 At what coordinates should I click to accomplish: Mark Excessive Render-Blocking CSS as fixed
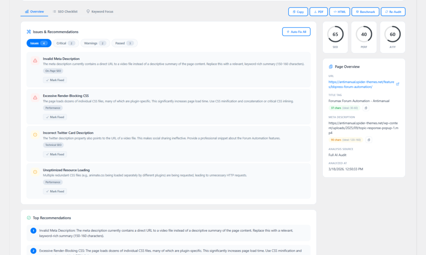pos(55,117)
